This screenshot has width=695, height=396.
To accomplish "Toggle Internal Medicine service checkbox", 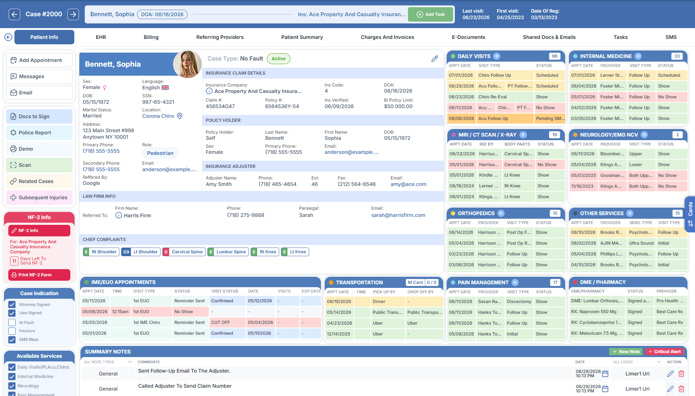I will tap(12, 377).
